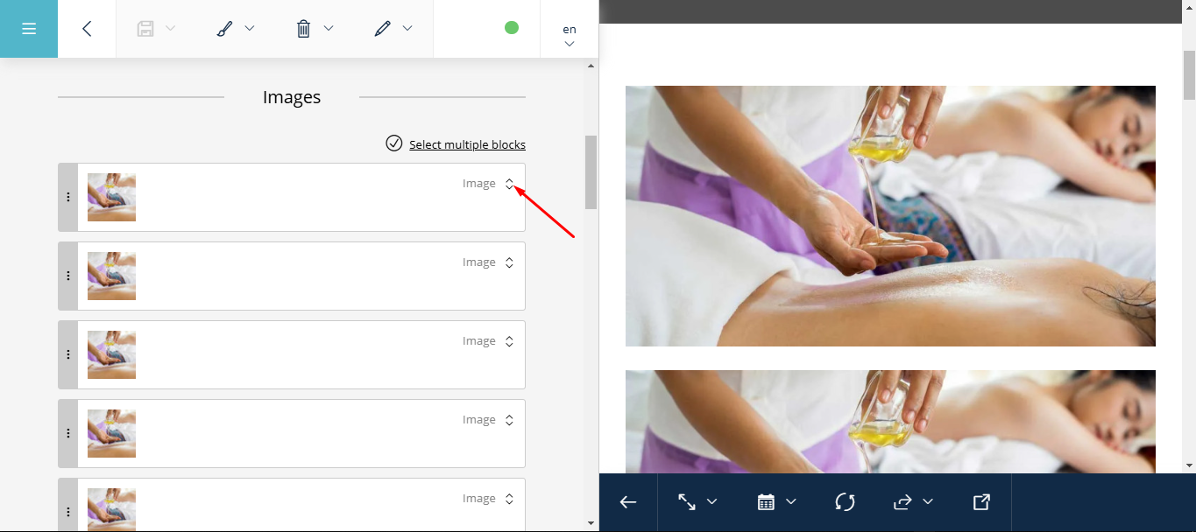Open the three-dot menu of third image block

point(68,354)
